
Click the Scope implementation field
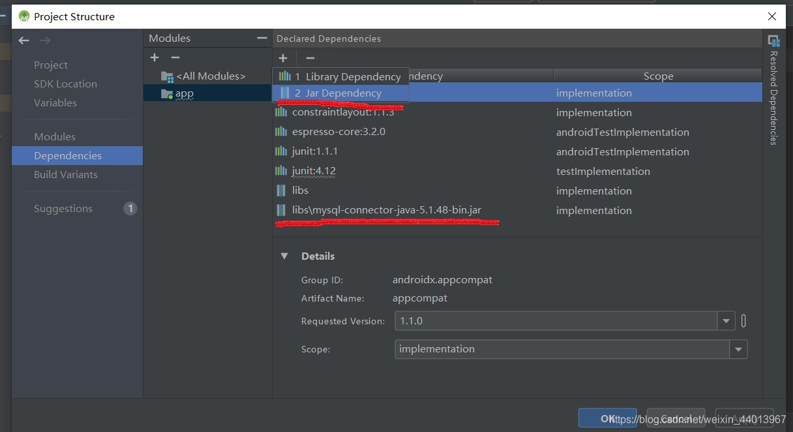pos(562,349)
